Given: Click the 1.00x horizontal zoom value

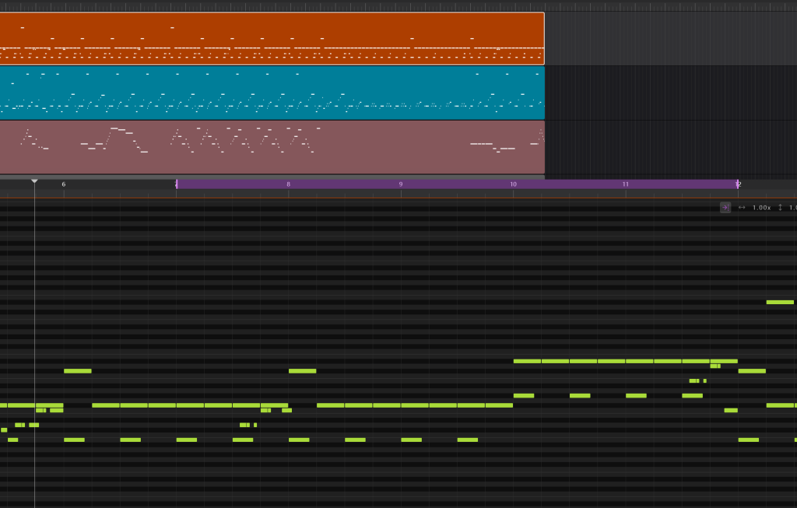Looking at the screenshot, I should click(761, 208).
